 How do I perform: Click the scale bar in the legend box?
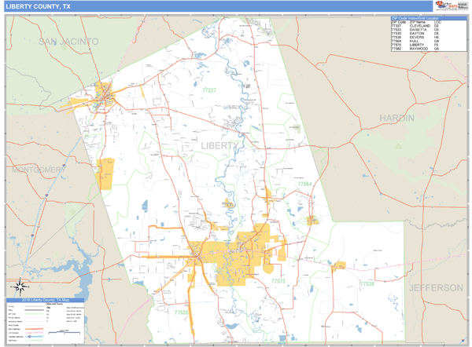(x=65, y=332)
